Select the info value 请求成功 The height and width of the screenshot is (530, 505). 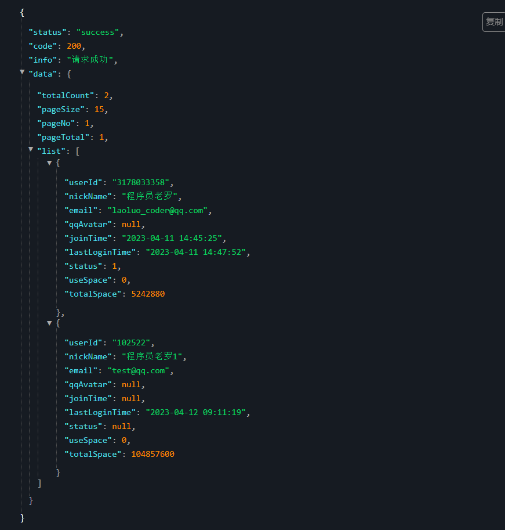click(90, 60)
